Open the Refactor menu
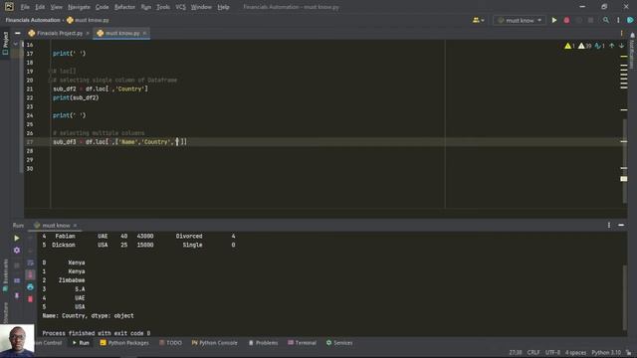The height and width of the screenshot is (358, 637). (124, 7)
